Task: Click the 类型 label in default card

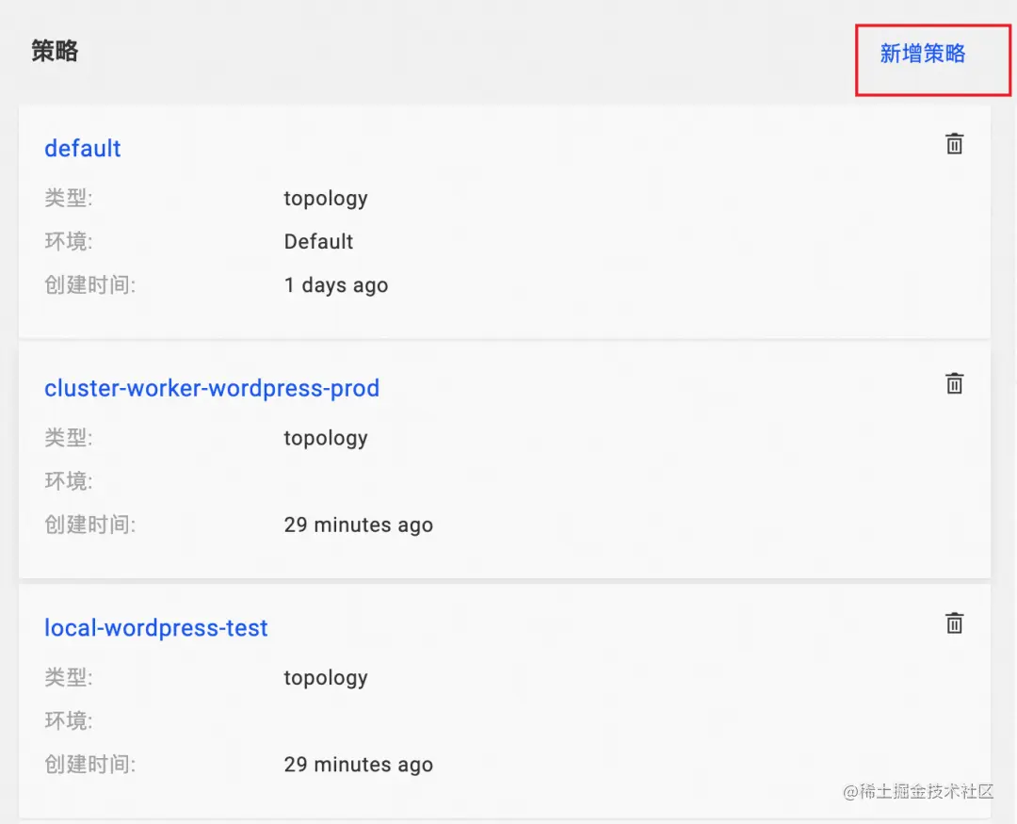Action: point(69,198)
